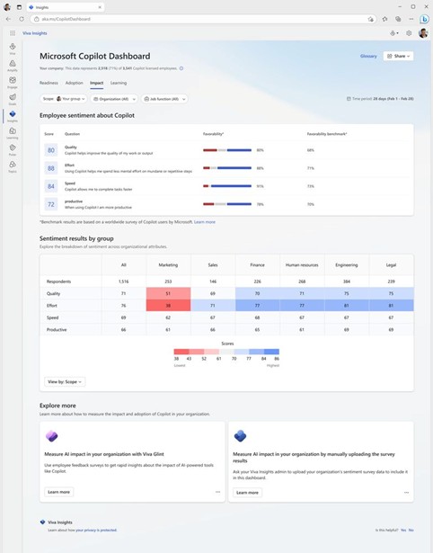Screen dimensions: 433x553
Task: Click the Respondents row label
Action: point(58,281)
